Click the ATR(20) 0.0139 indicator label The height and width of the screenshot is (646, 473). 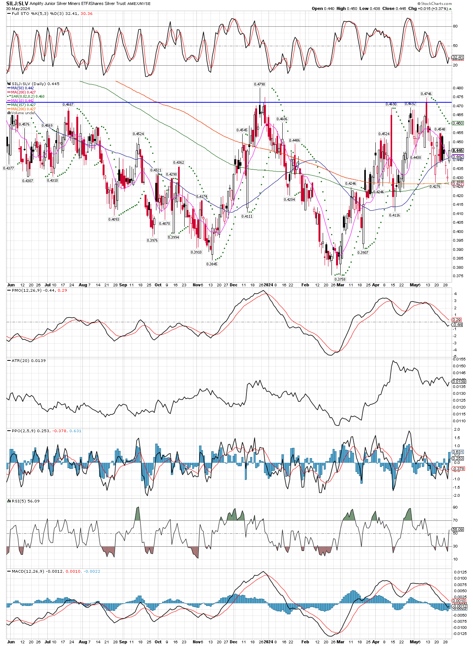tap(29, 361)
